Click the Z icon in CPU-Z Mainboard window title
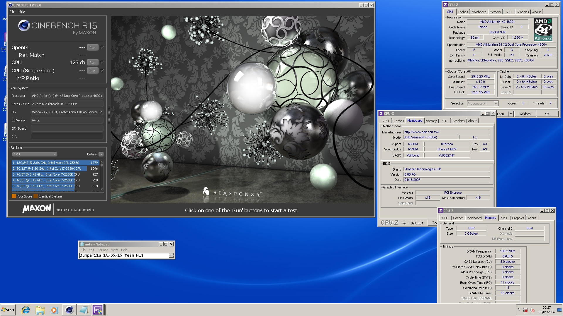The width and height of the screenshot is (563, 316). [x=381, y=114]
